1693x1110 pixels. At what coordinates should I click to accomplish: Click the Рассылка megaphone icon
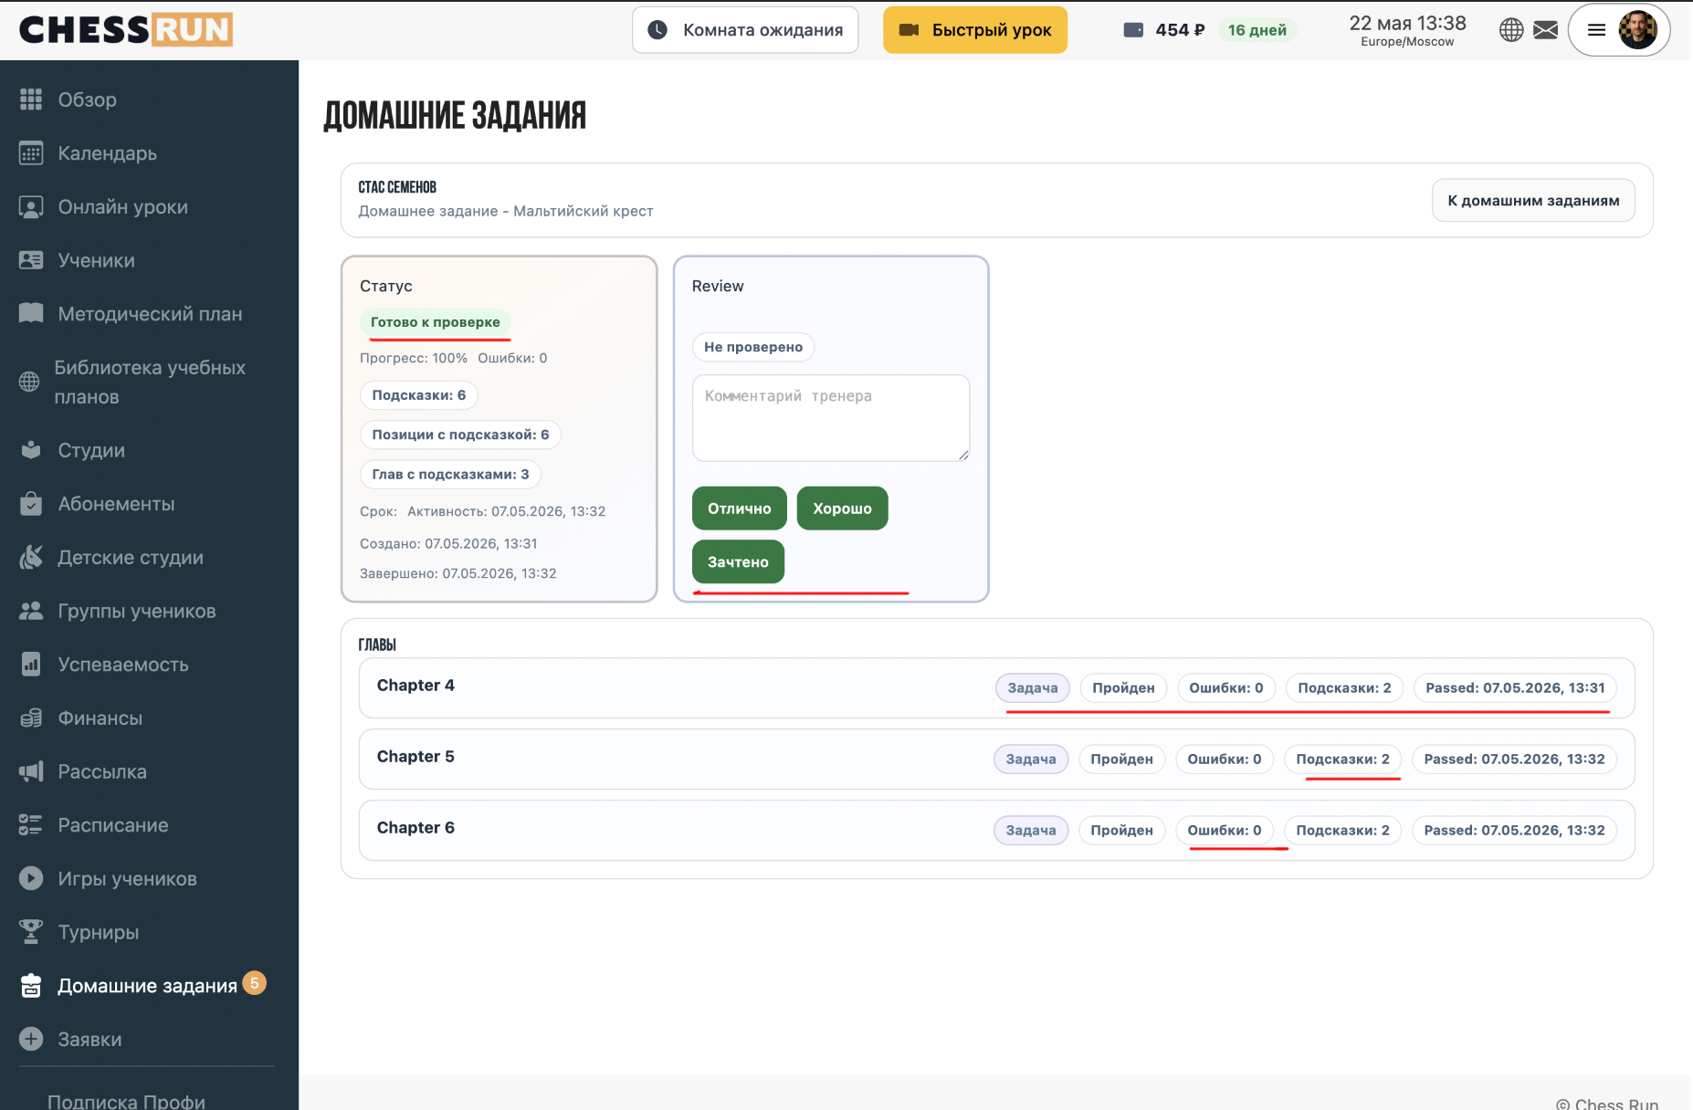point(31,771)
